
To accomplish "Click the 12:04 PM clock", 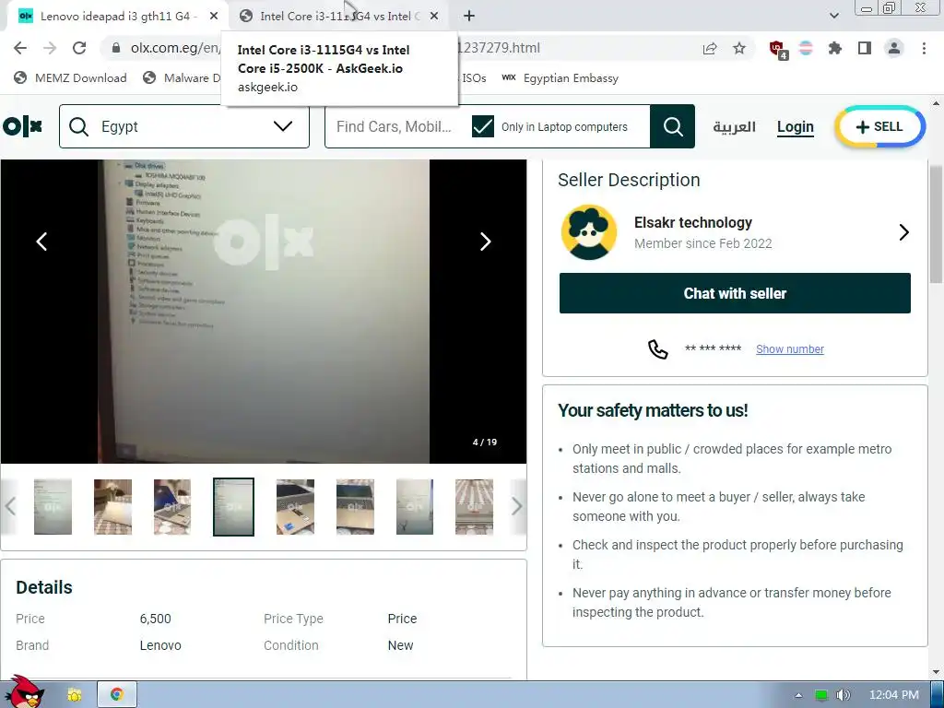I will 894,695.
